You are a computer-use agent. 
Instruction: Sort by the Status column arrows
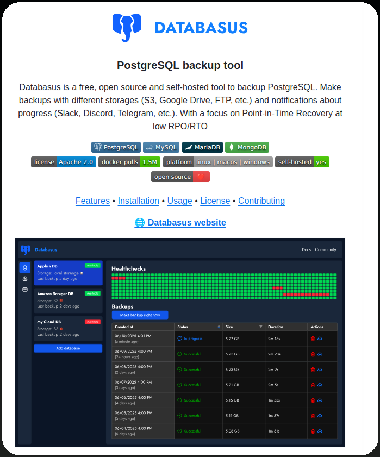coord(219,327)
